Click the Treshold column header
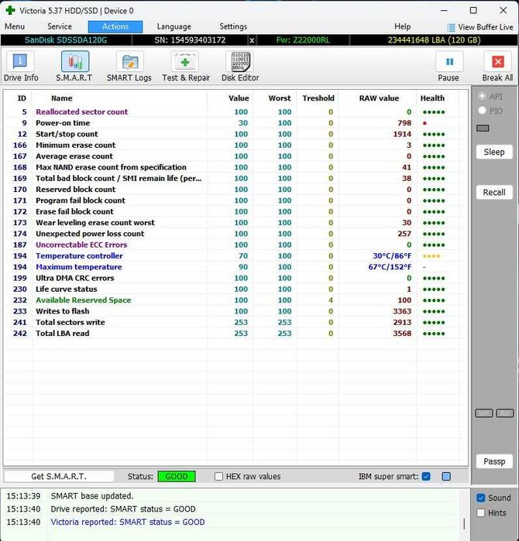Image resolution: width=519 pixels, height=541 pixels. pos(318,98)
